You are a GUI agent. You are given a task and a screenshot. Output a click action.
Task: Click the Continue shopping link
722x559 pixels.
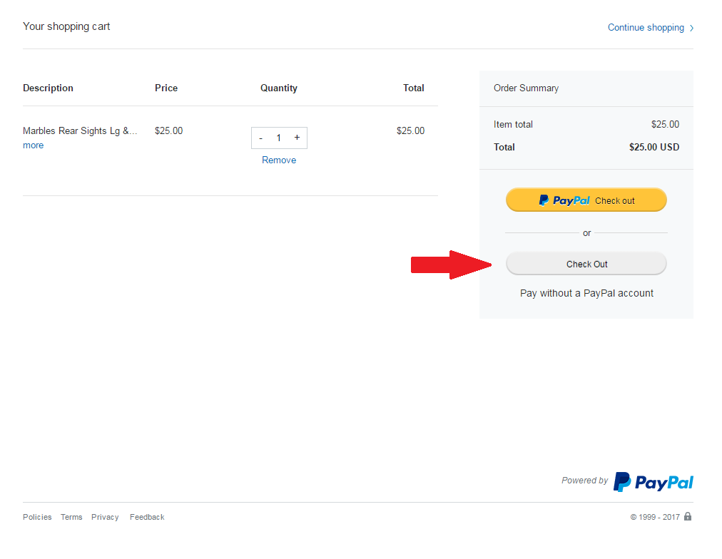tap(646, 28)
